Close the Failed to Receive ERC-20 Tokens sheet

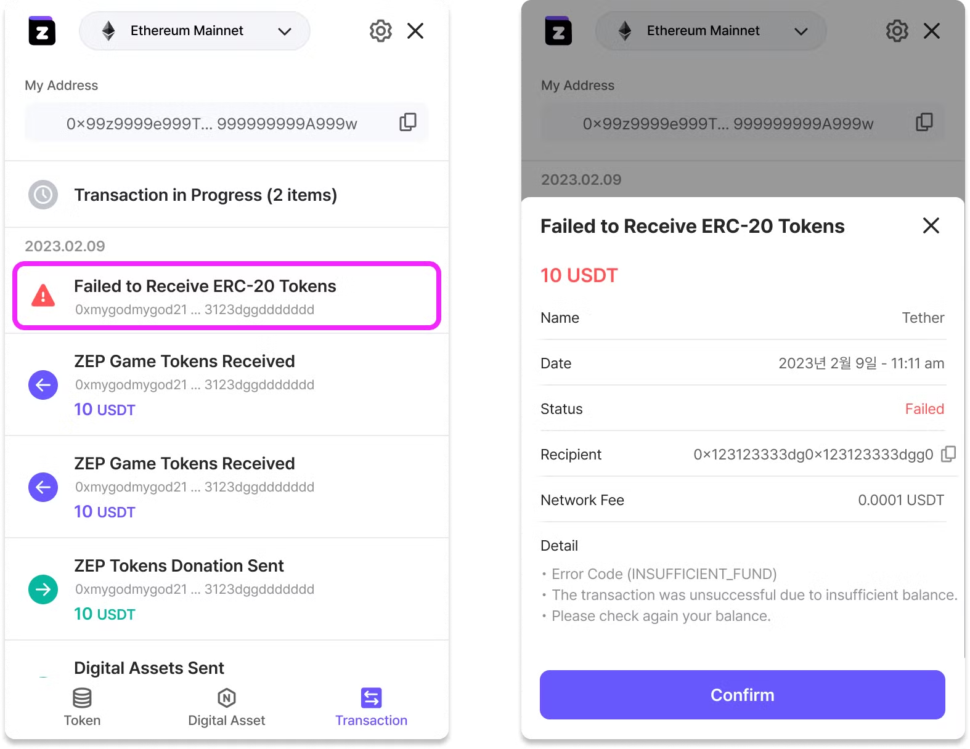click(931, 225)
